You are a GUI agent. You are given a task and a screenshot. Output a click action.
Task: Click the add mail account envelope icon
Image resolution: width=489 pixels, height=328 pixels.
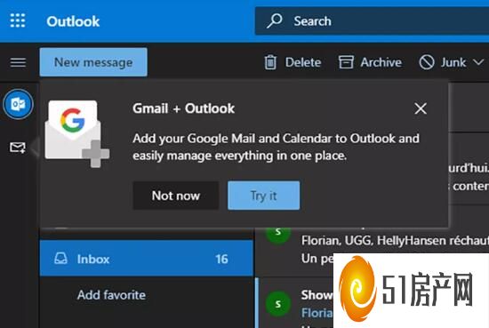pyautogui.click(x=18, y=148)
